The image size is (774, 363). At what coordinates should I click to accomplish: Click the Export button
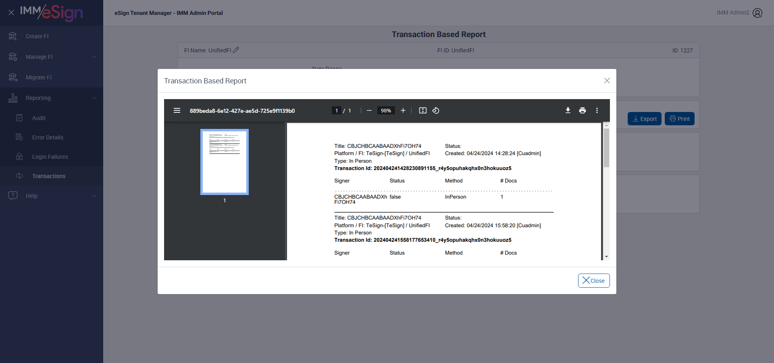(645, 119)
